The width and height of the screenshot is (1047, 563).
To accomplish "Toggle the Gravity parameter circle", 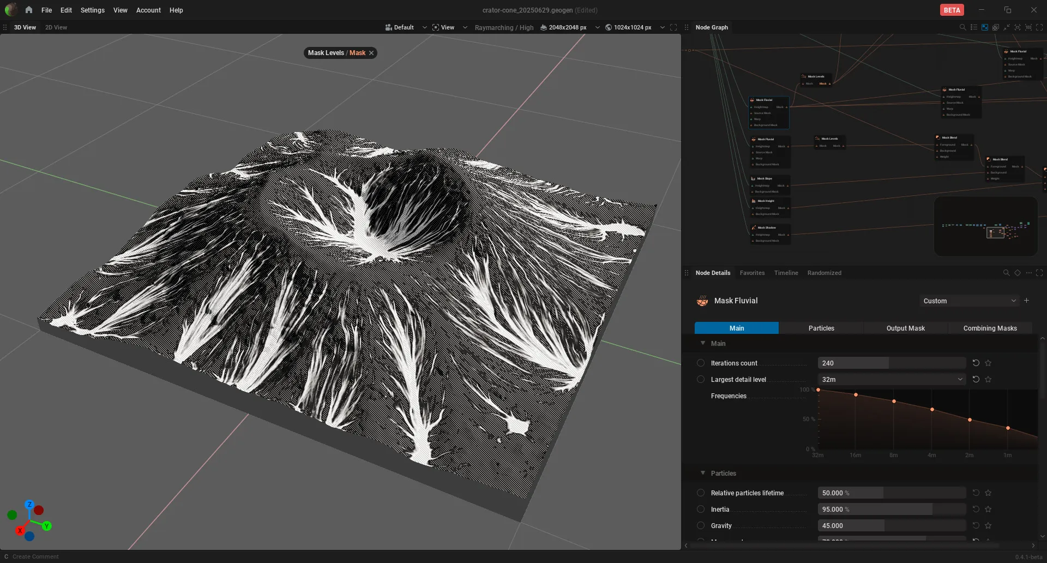I will [x=701, y=525].
